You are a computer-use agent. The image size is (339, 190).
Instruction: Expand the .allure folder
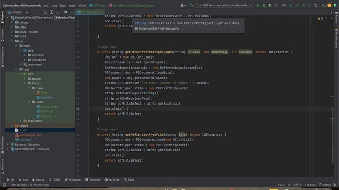click(12, 22)
